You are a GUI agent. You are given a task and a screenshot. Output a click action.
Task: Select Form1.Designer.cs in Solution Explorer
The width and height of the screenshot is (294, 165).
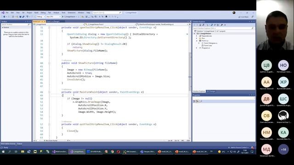(x=210, y=43)
